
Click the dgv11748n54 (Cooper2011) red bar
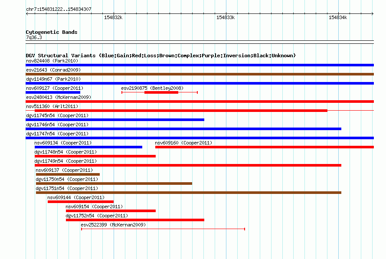(95, 156)
